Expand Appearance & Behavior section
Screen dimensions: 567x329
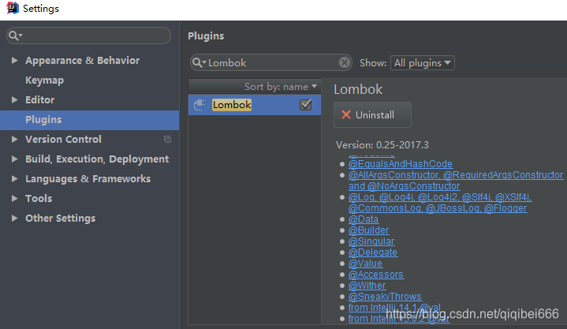pyautogui.click(x=14, y=61)
